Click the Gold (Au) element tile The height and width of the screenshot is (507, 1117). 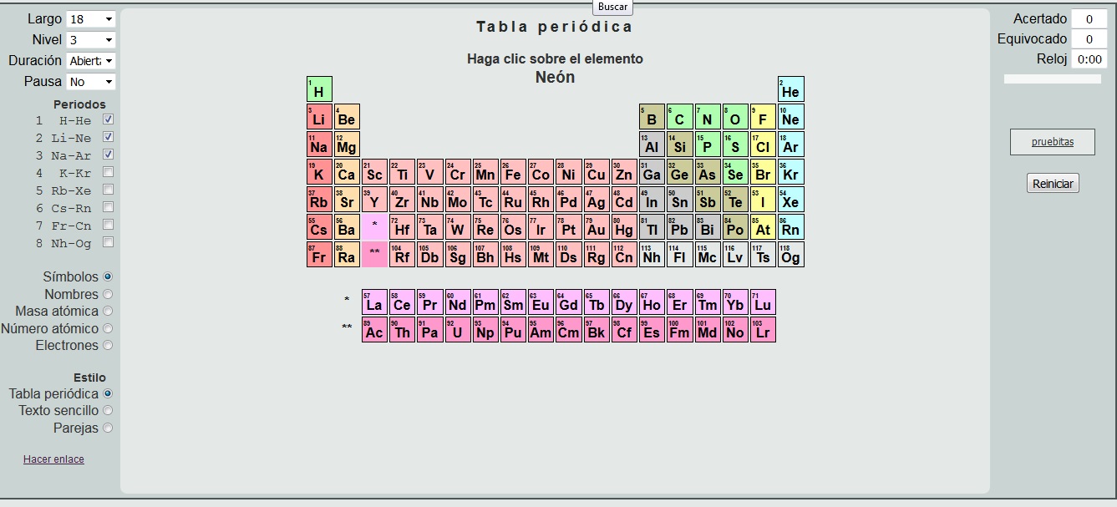pos(596,226)
